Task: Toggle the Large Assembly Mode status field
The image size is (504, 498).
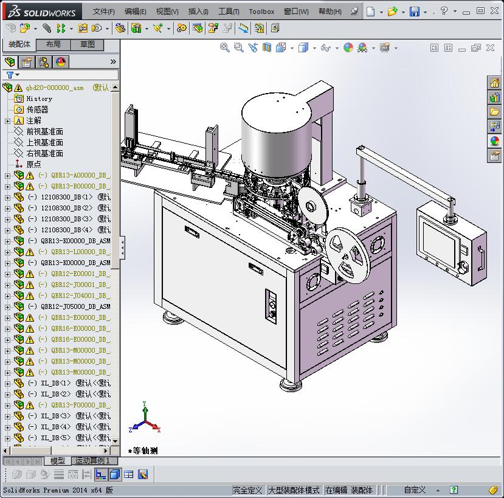Action: pyautogui.click(x=294, y=490)
